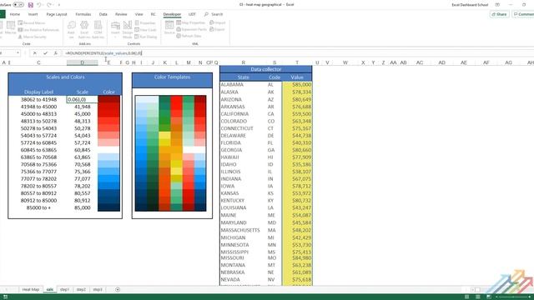
Task: Cancel the formula entry with X
Action: click(34, 53)
